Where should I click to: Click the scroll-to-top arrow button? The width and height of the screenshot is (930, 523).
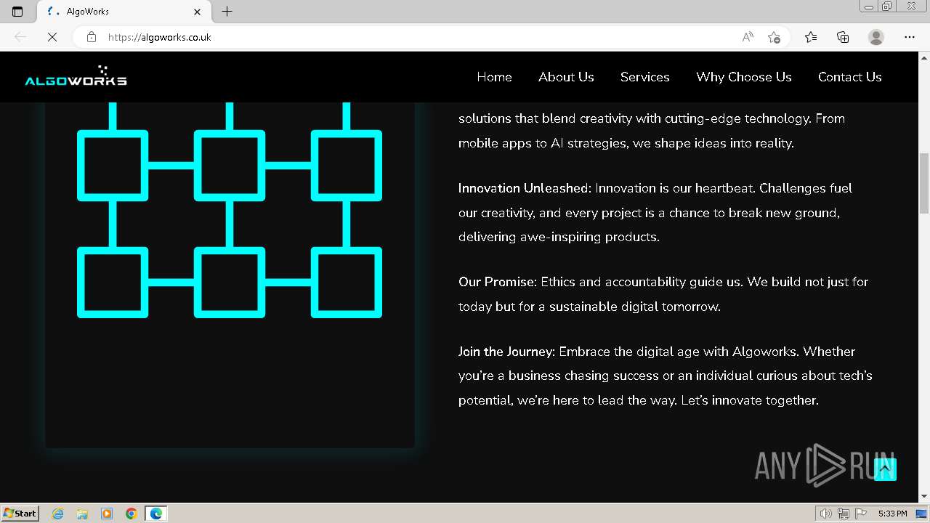pyautogui.click(x=885, y=469)
